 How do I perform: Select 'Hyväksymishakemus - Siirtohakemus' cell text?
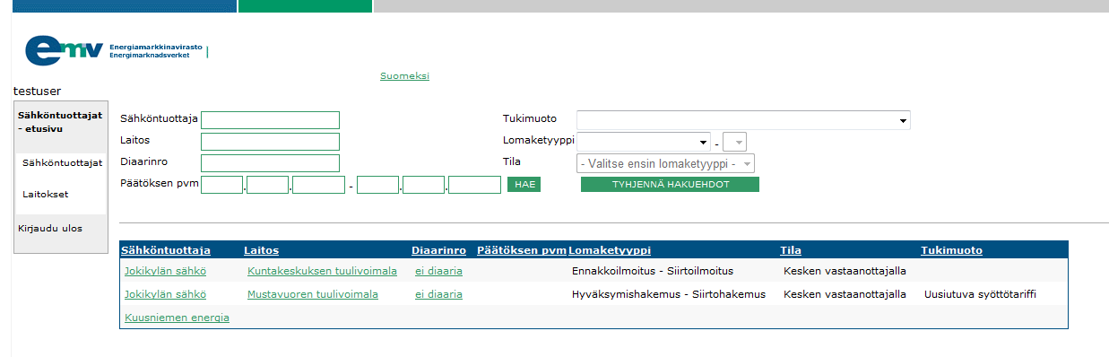click(x=669, y=294)
